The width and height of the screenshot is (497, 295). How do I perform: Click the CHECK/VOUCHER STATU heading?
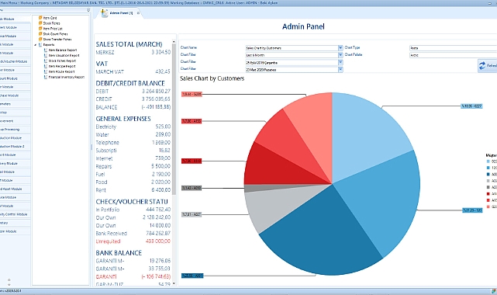[132, 201]
